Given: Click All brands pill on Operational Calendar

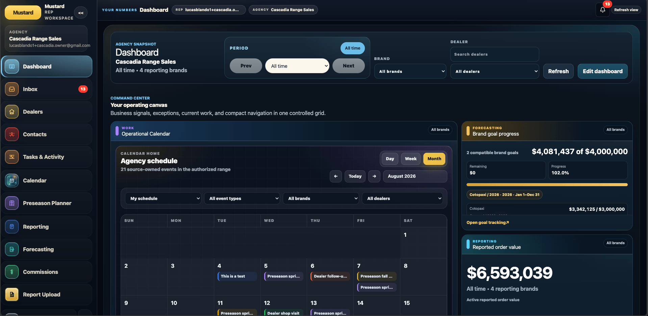Looking at the screenshot, I should point(440,130).
